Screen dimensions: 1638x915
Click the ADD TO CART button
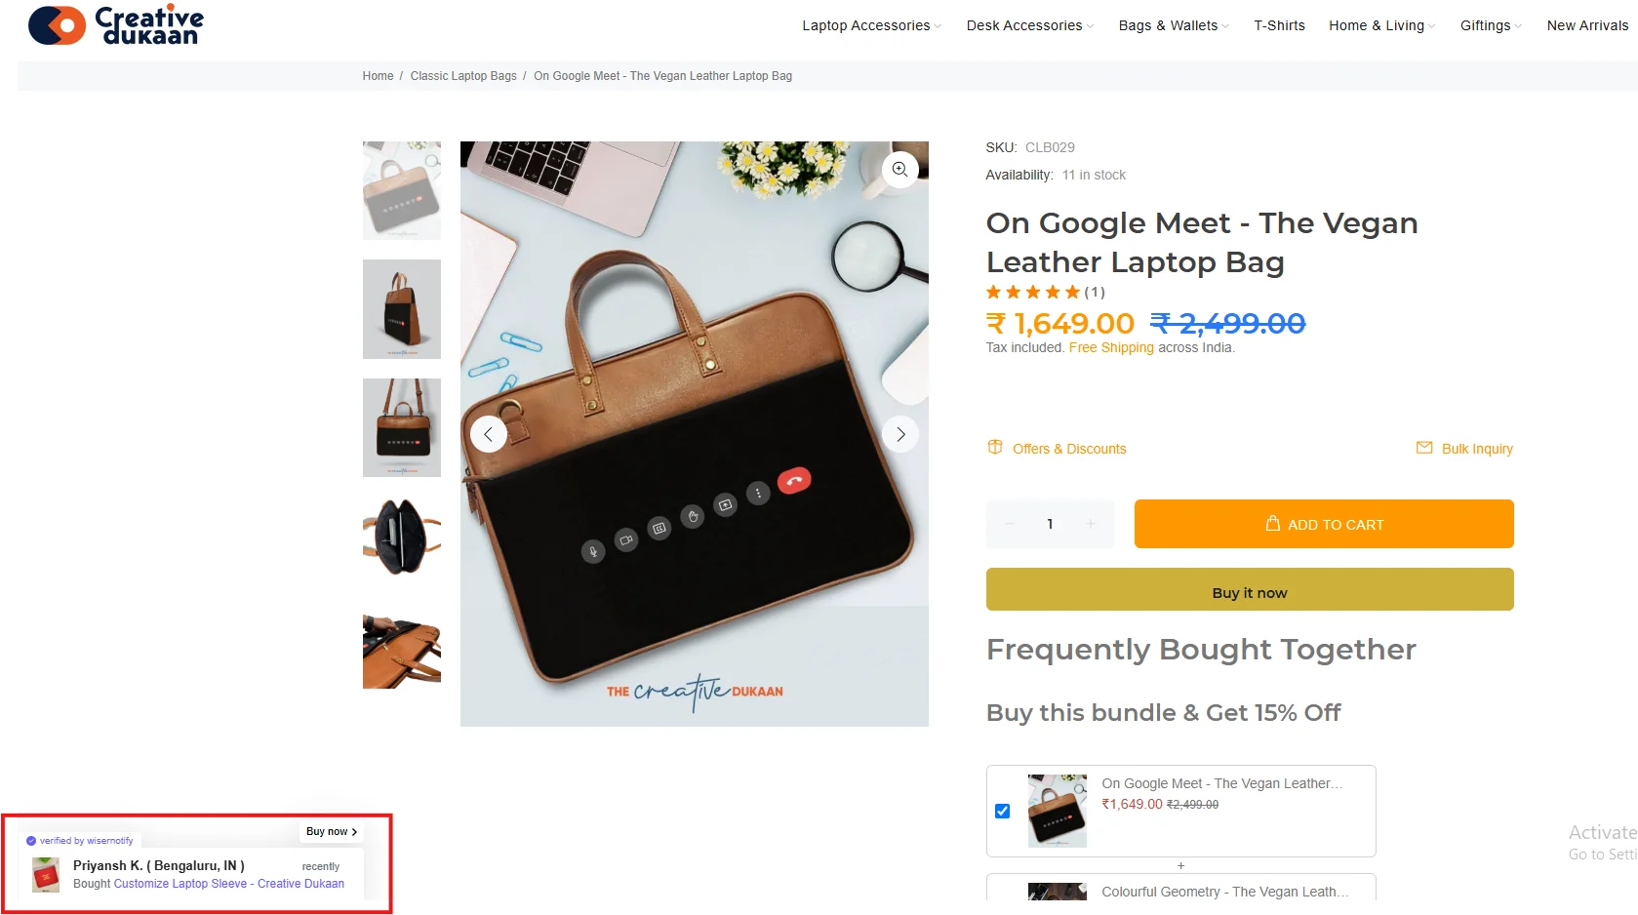coord(1323,524)
